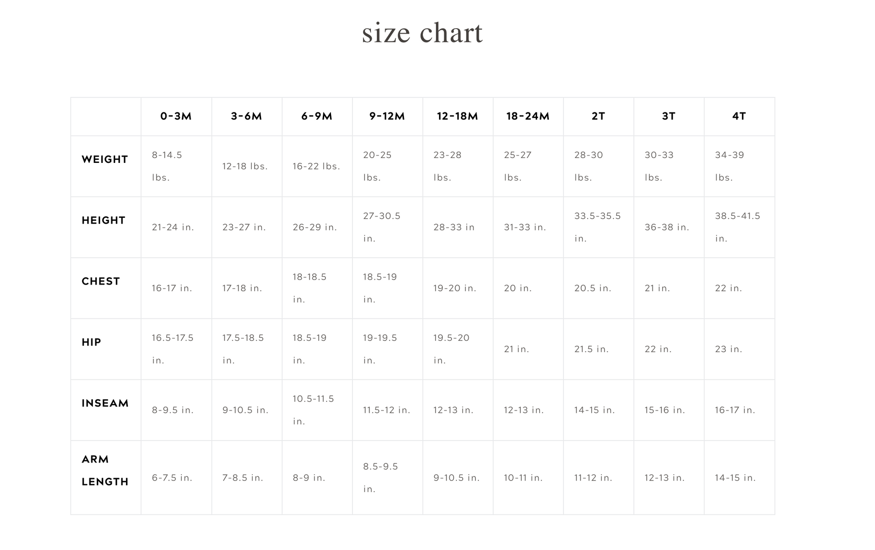This screenshot has height=550, width=875.
Task: Click the HEIGHT row label
Action: (x=104, y=220)
